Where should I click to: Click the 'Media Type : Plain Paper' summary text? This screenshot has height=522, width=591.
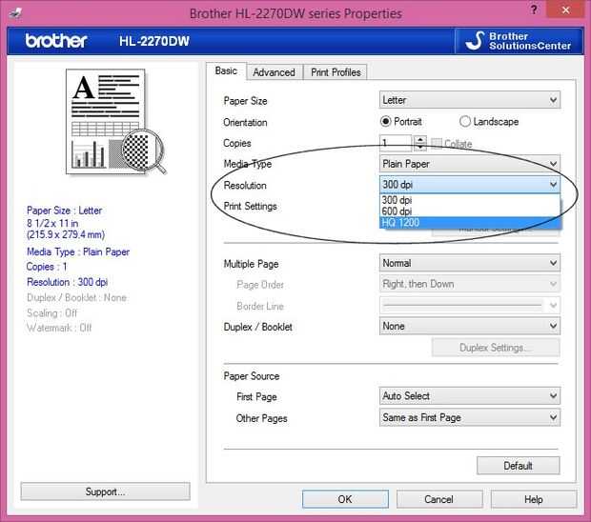[x=78, y=252]
